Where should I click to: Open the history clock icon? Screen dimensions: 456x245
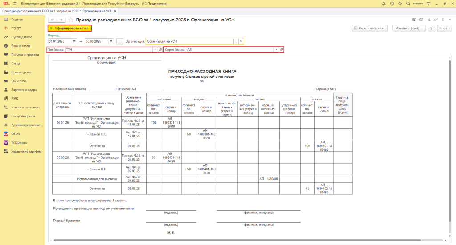point(392,4)
